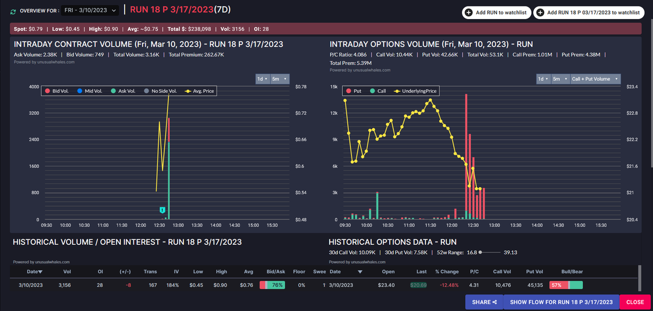Viewport: 653px width, 311px height.
Task: Click SHOW FLOW FOR RUN 18 P 3/17/2023
Action: coord(562,302)
